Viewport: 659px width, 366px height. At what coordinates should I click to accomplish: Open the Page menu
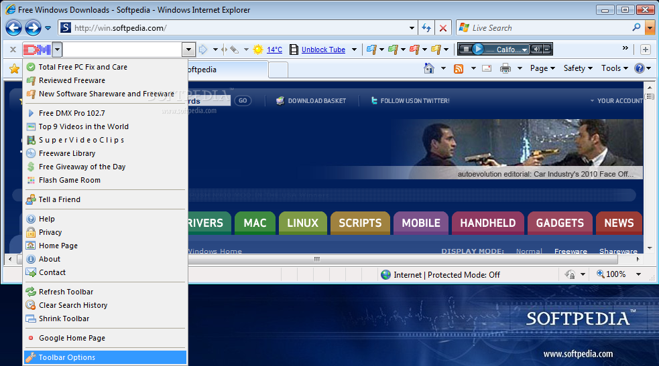542,68
